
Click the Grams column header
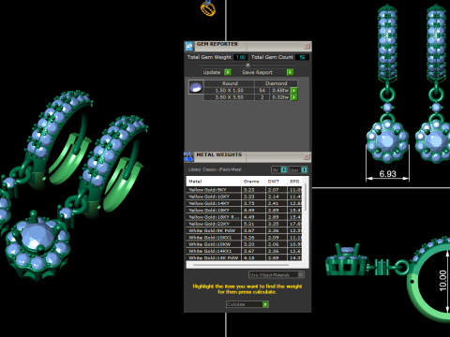click(x=253, y=182)
